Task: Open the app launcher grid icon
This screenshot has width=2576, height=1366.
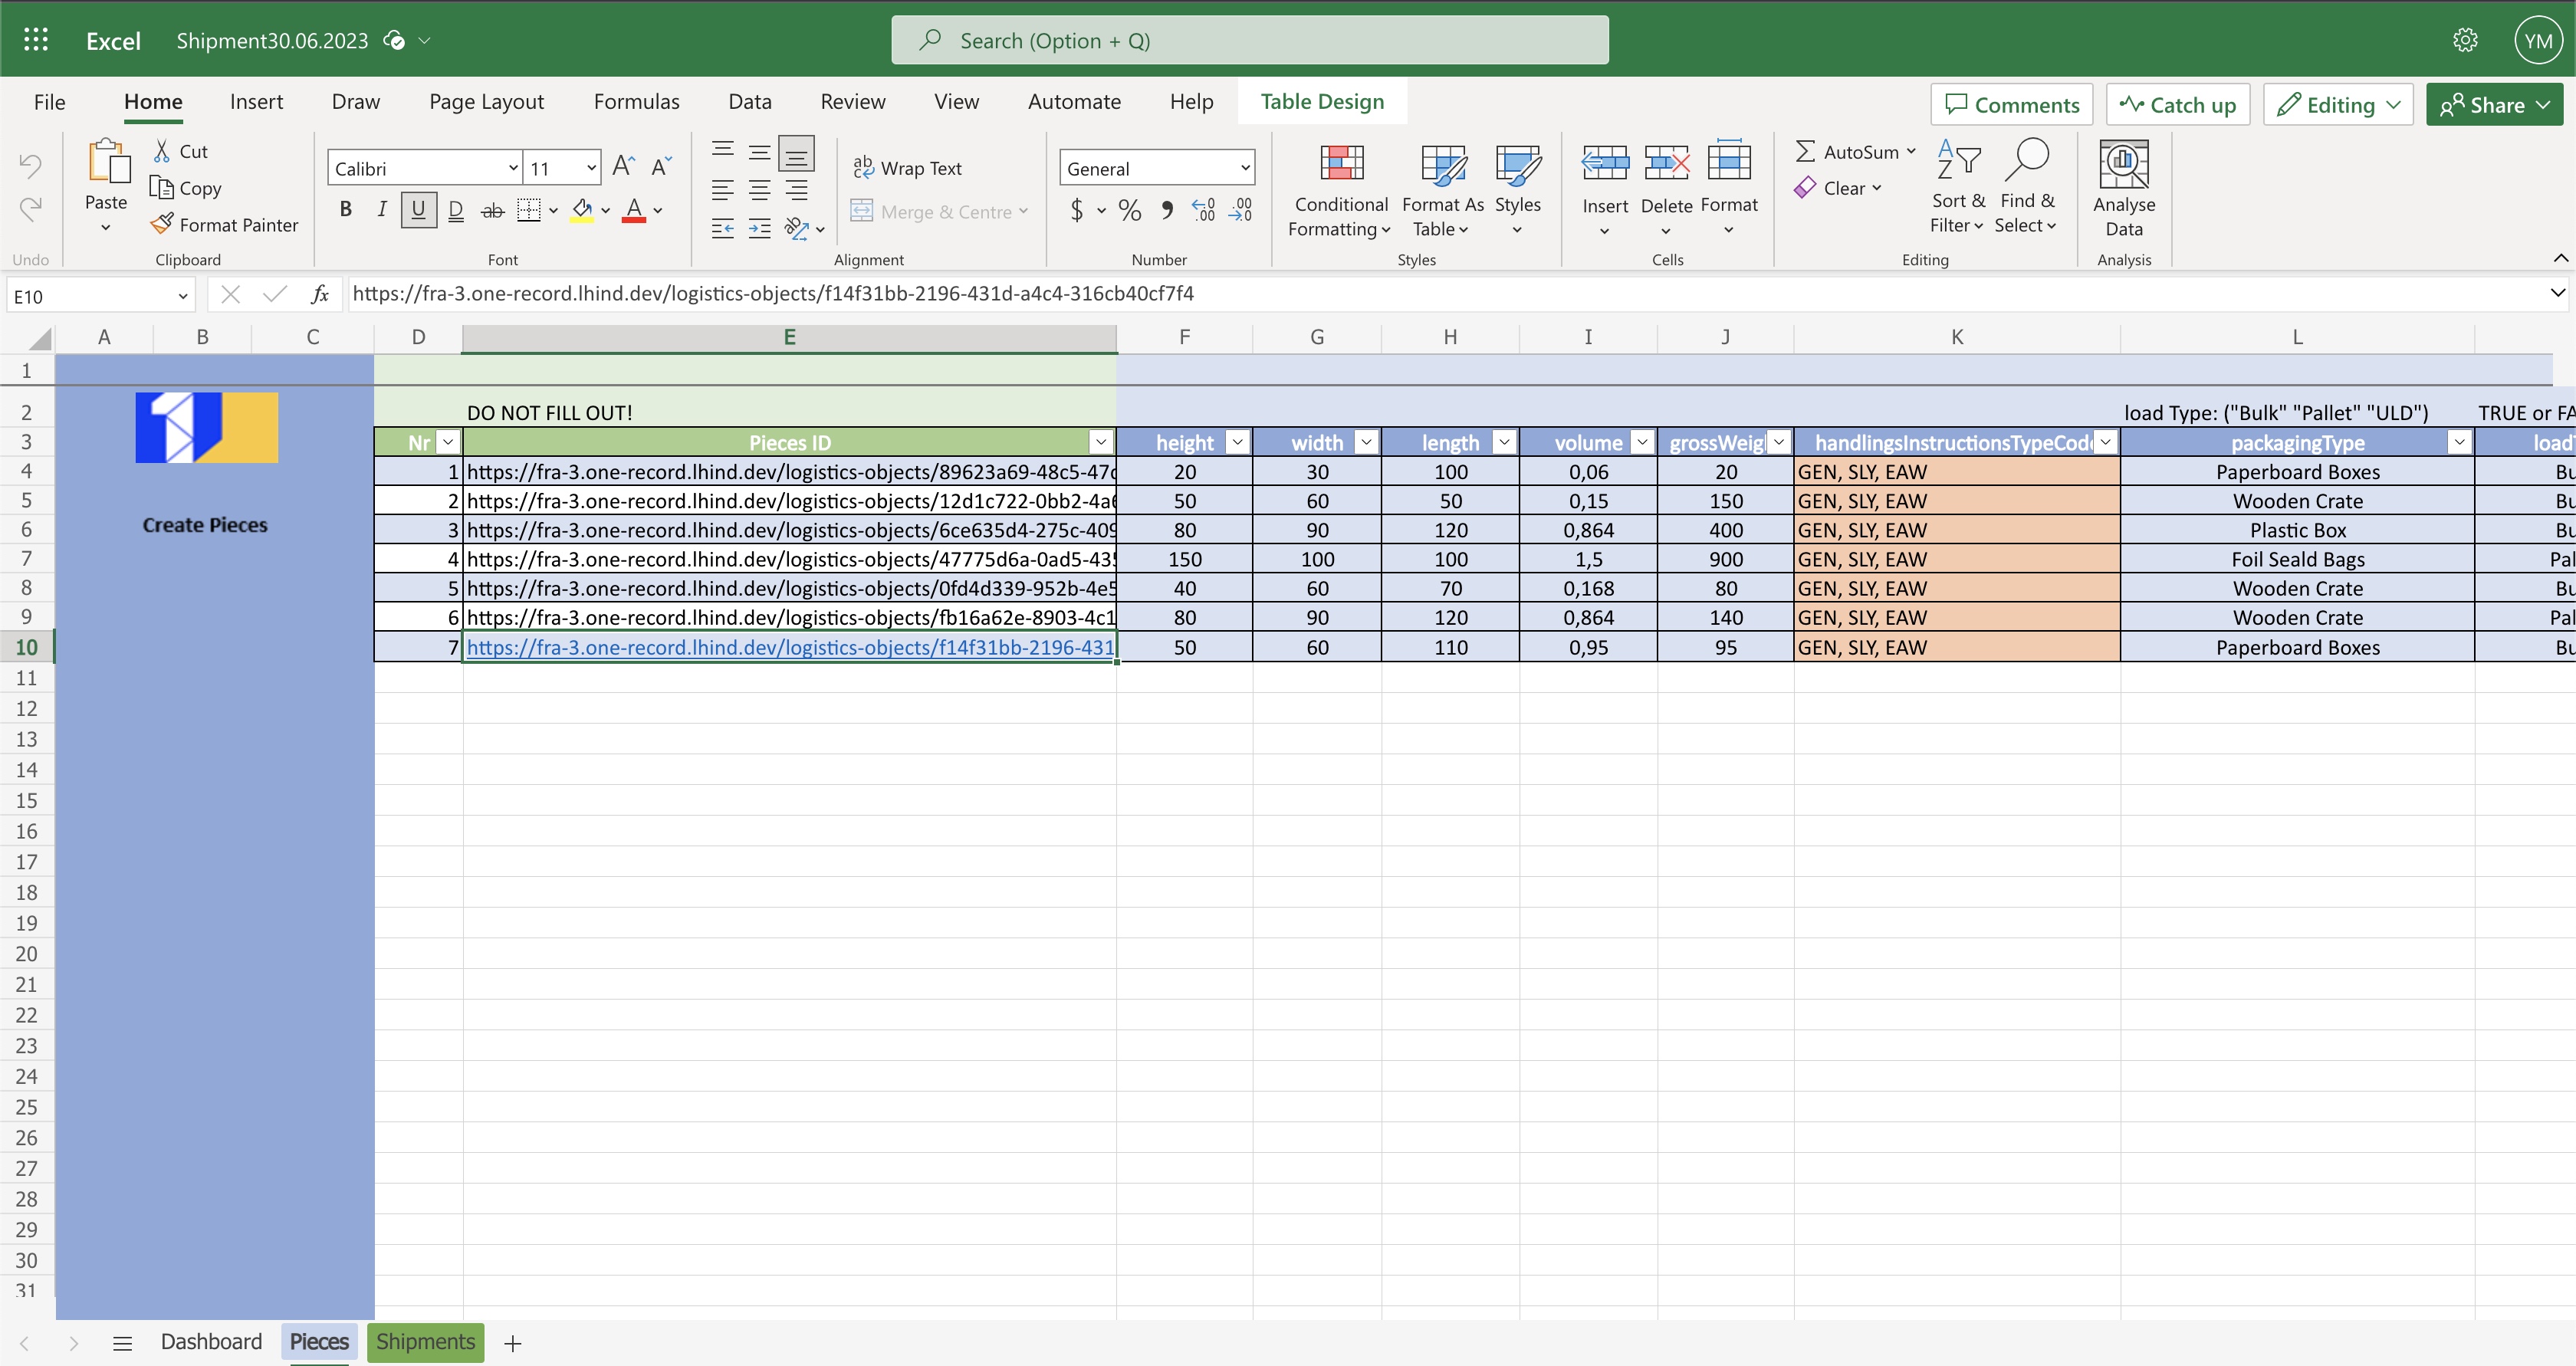Action: 36,40
